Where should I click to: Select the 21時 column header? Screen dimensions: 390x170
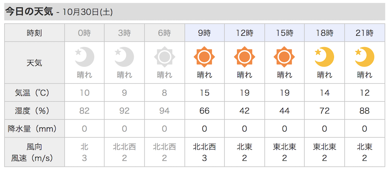(365, 33)
